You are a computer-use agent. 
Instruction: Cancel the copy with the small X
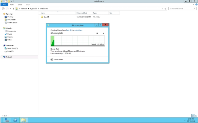pos(103,33)
